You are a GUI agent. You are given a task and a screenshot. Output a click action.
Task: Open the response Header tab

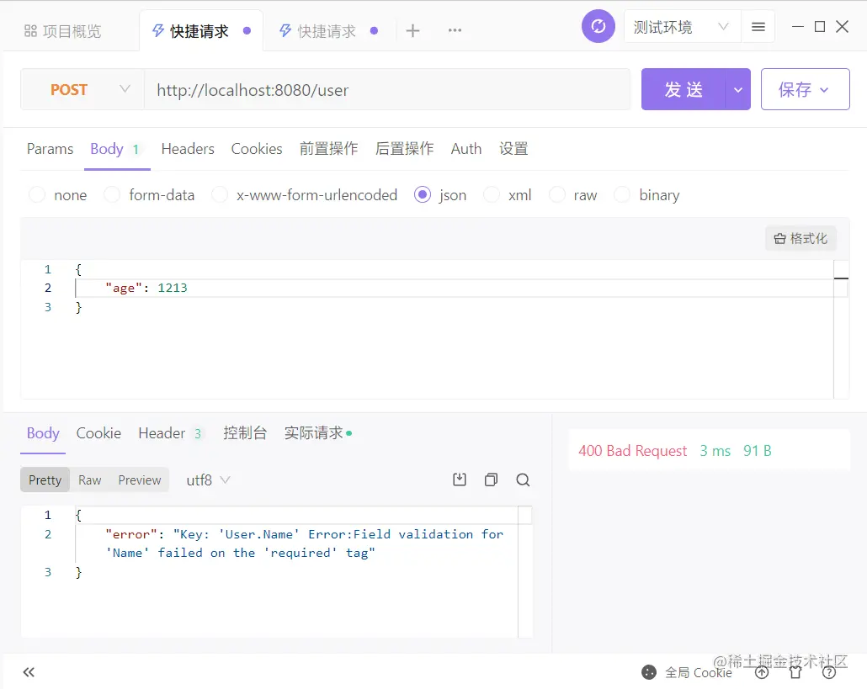click(170, 433)
